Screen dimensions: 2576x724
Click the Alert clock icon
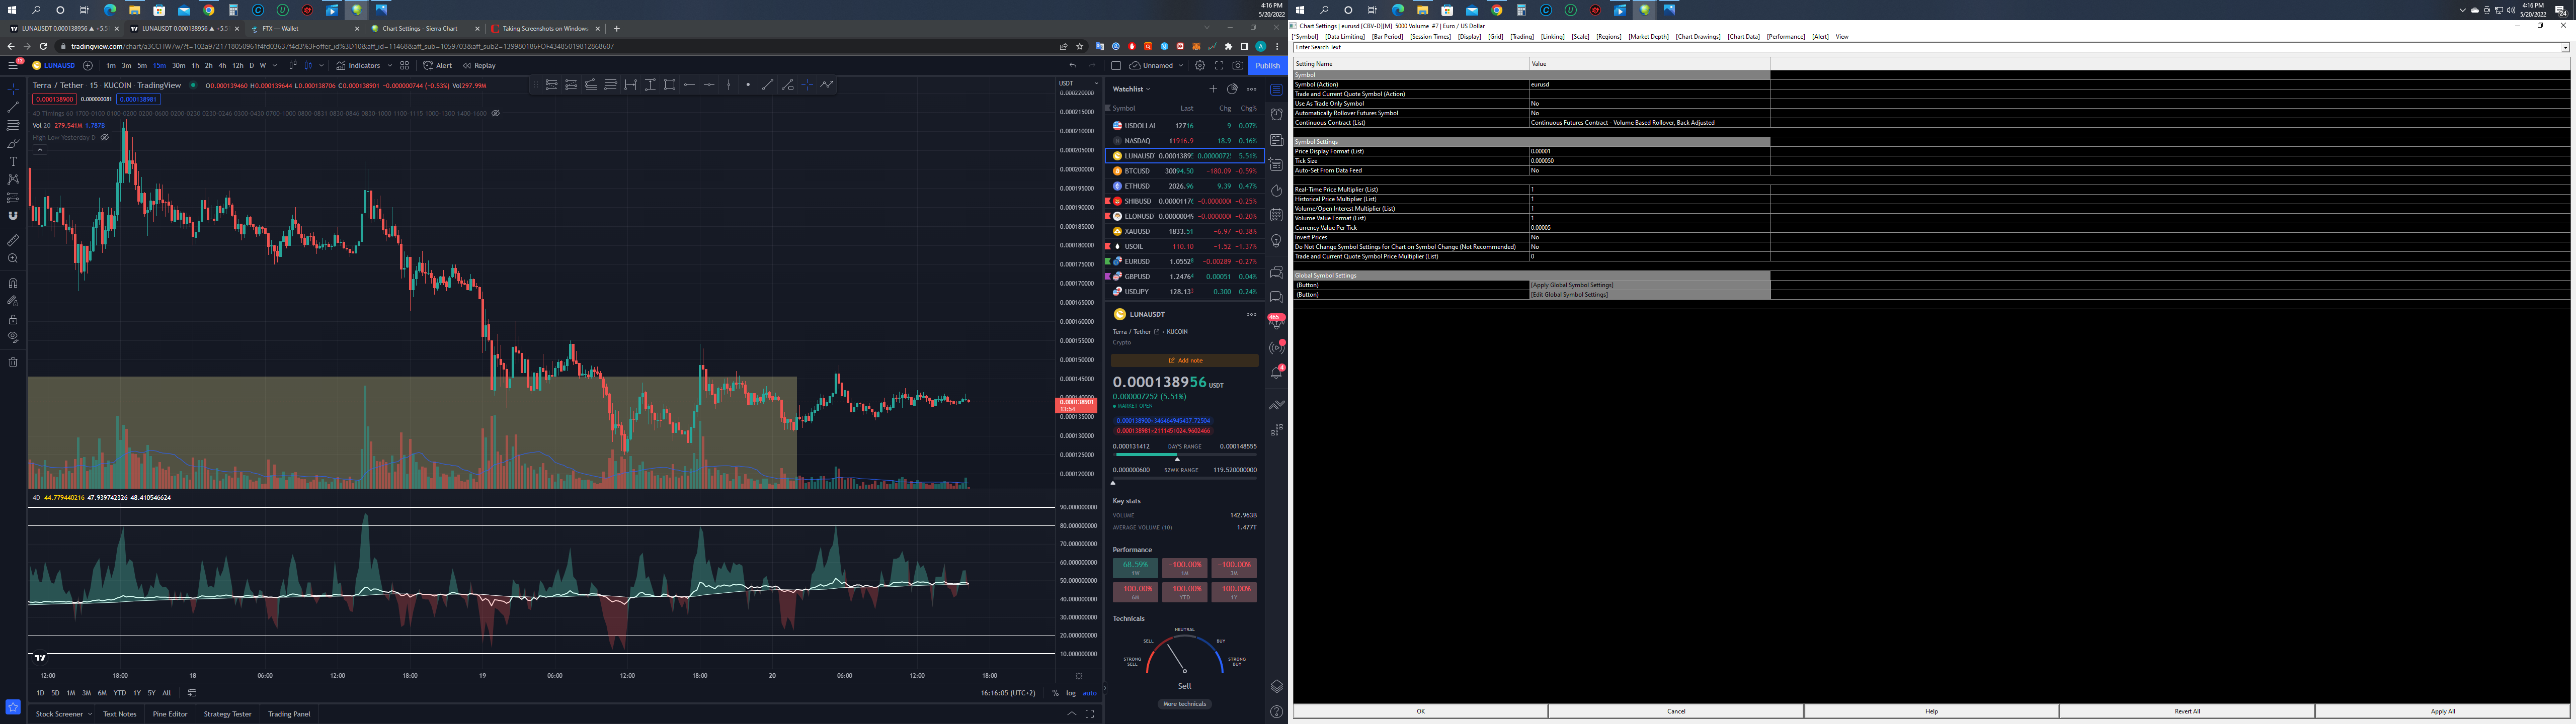tap(428, 66)
